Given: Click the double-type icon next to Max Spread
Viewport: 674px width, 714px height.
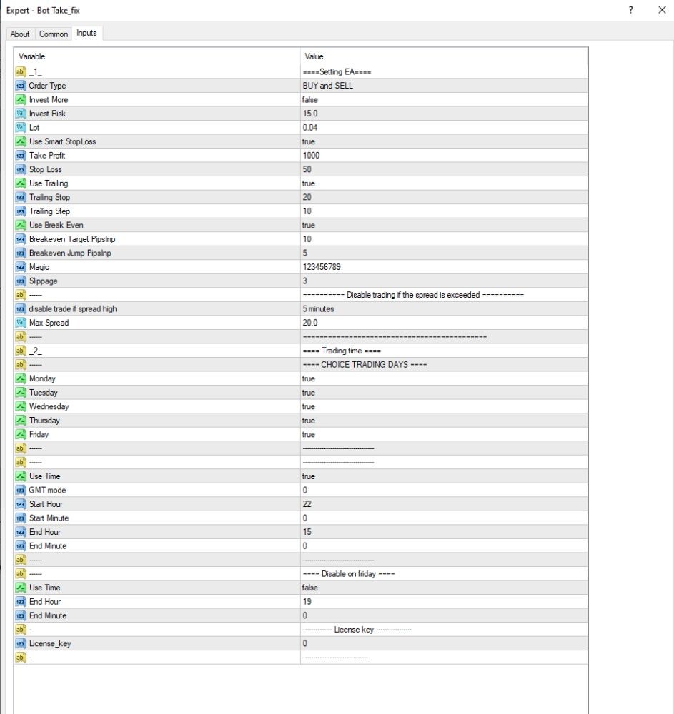Looking at the screenshot, I should 21,323.
